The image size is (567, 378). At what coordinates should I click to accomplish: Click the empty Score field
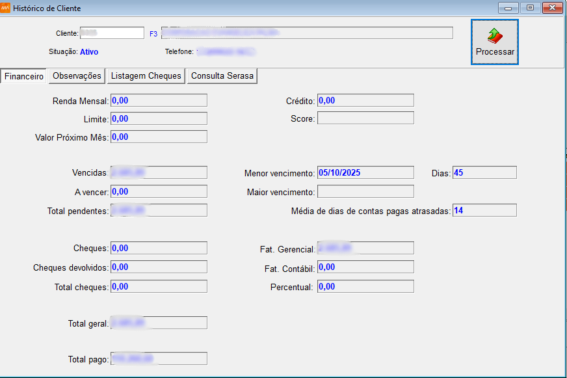tap(365, 118)
